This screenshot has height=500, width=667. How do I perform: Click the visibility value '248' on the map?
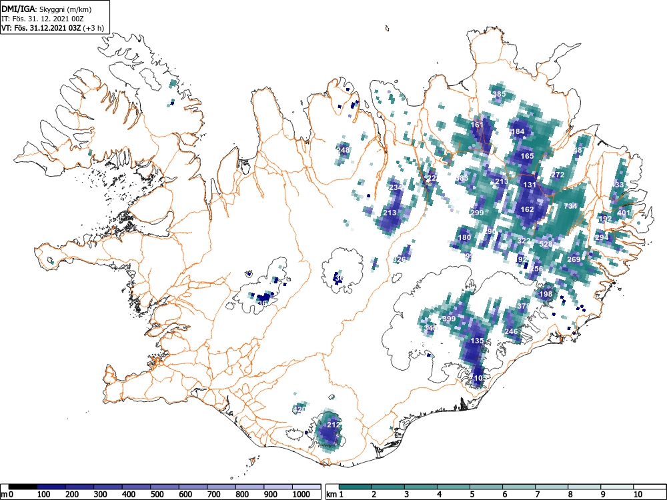[x=343, y=149]
